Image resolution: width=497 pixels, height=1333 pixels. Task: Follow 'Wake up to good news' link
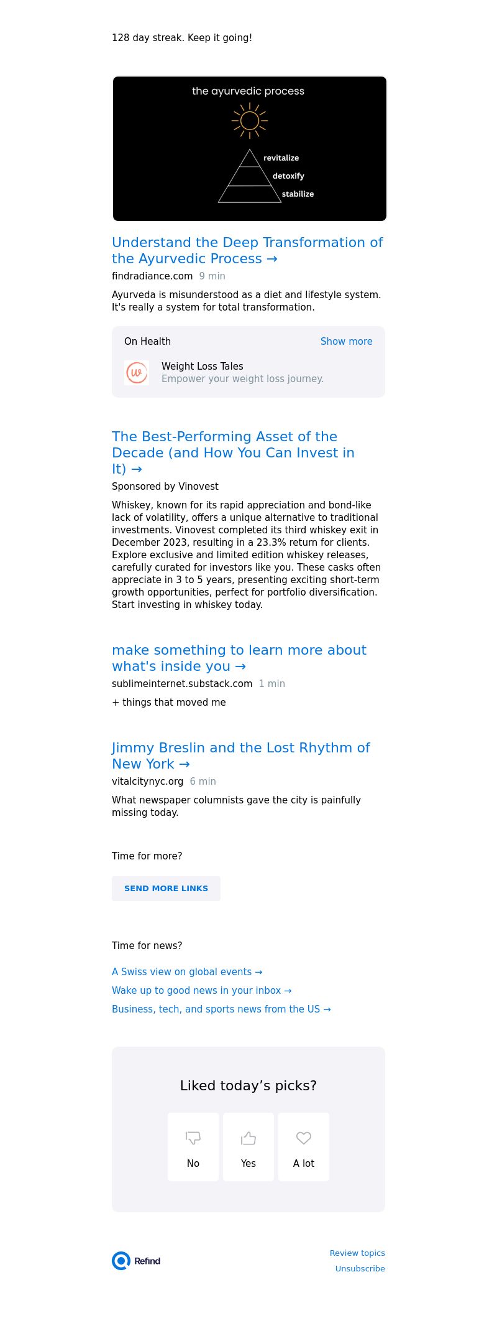point(201,991)
